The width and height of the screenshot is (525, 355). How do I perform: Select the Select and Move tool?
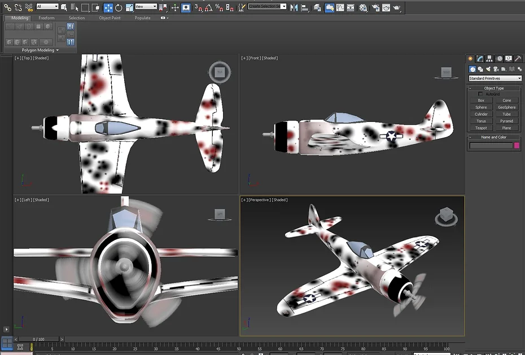tap(108, 7)
